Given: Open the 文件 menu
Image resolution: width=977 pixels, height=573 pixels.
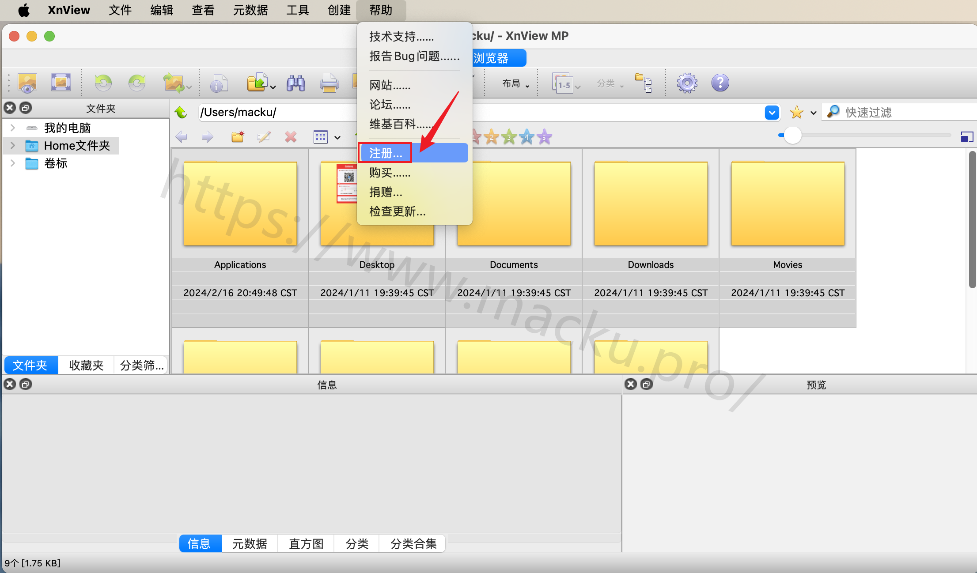Looking at the screenshot, I should pos(120,10).
